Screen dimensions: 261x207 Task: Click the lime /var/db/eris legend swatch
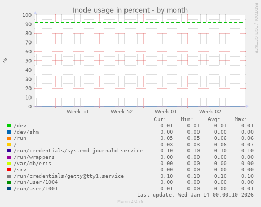[9, 164]
